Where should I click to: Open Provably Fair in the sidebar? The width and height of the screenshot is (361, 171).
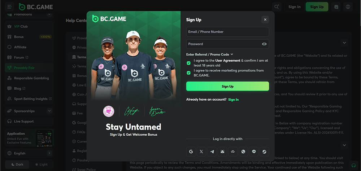24,68
